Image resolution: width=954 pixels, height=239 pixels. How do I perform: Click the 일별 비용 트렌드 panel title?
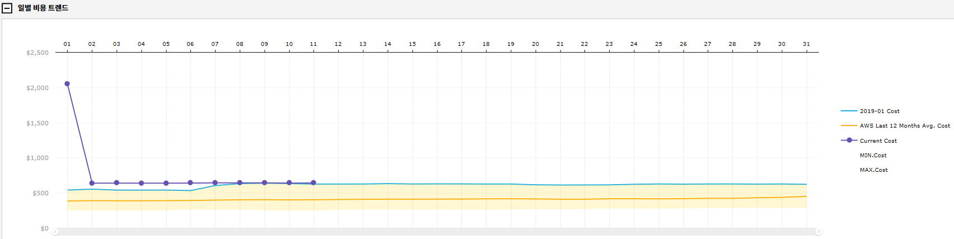click(x=43, y=8)
